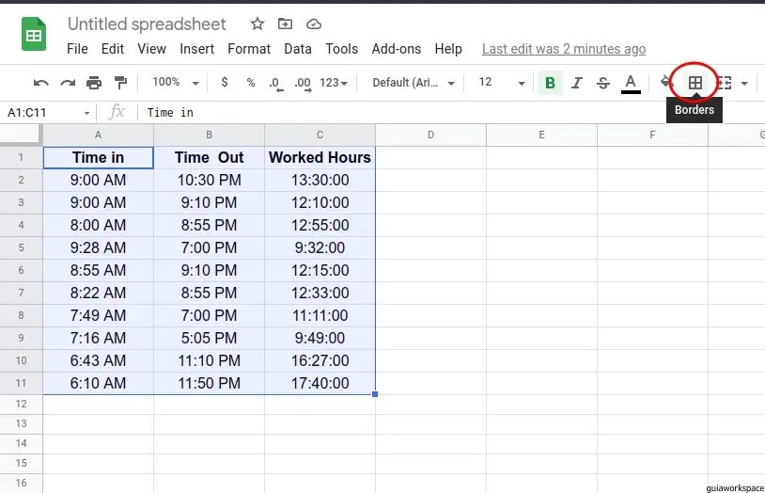The image size is (765, 493).
Task: Print the spreadsheet using printer icon
Action: click(94, 83)
